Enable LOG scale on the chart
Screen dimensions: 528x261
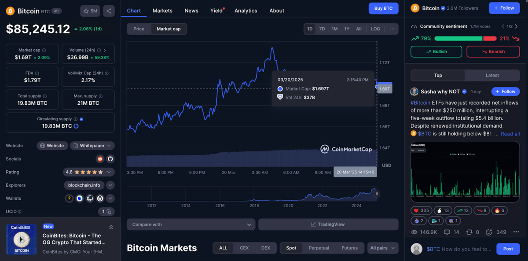click(x=375, y=28)
